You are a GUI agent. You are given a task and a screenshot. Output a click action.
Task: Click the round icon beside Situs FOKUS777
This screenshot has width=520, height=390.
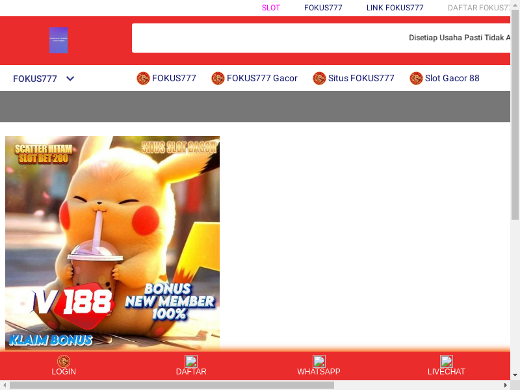319,78
